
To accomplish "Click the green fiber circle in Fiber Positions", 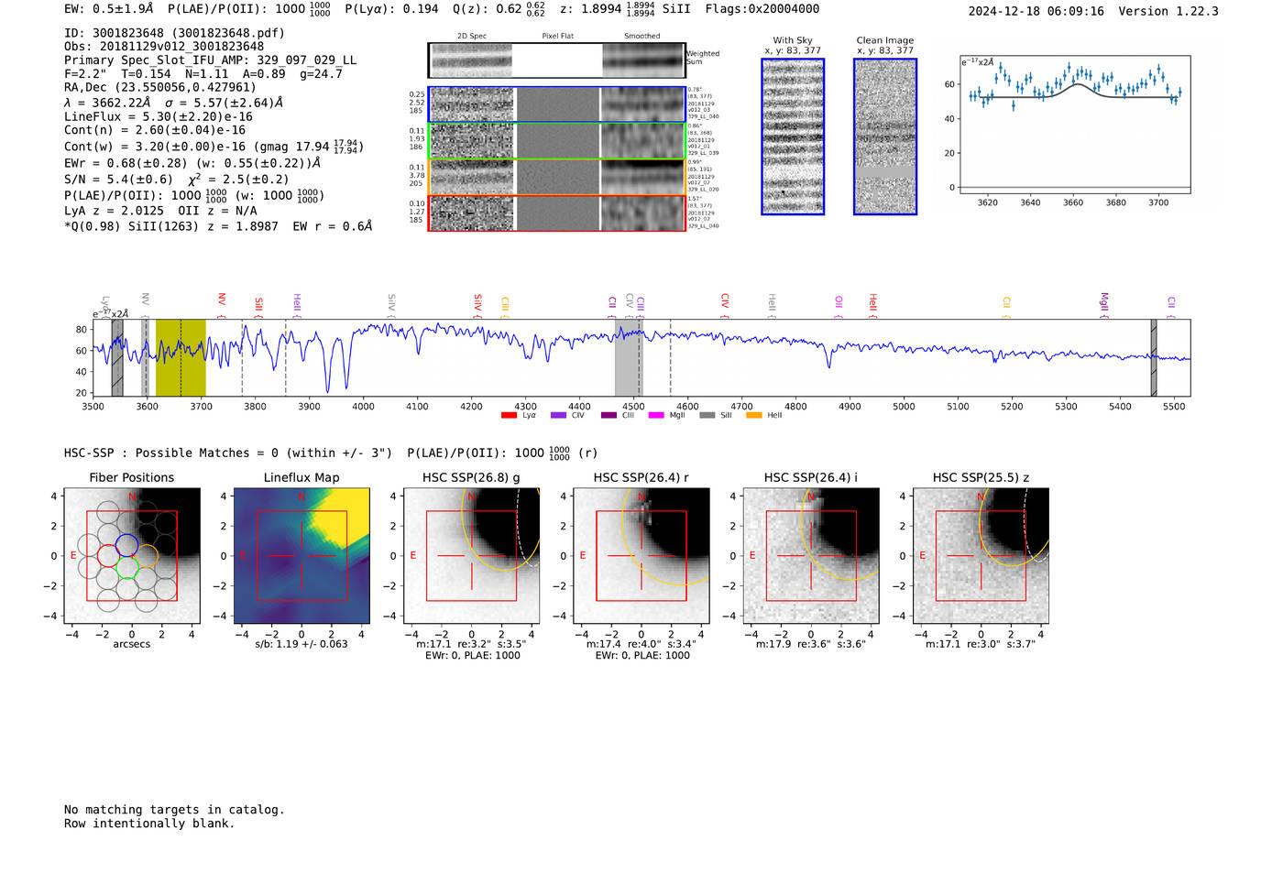I will click(126, 567).
